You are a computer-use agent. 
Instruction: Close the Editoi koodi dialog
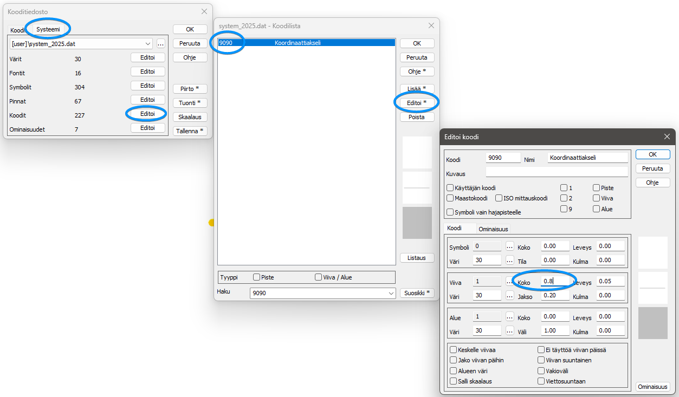point(667,137)
